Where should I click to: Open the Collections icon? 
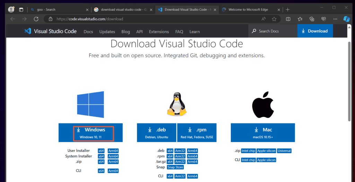(312, 19)
